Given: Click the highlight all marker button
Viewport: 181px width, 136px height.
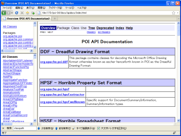Looking at the screenshot, I should [84, 128].
